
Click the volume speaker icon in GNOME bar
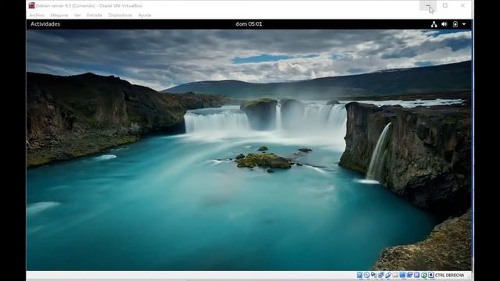pos(445,24)
